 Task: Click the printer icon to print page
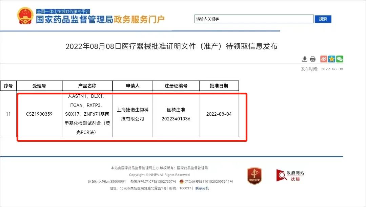point(312,59)
